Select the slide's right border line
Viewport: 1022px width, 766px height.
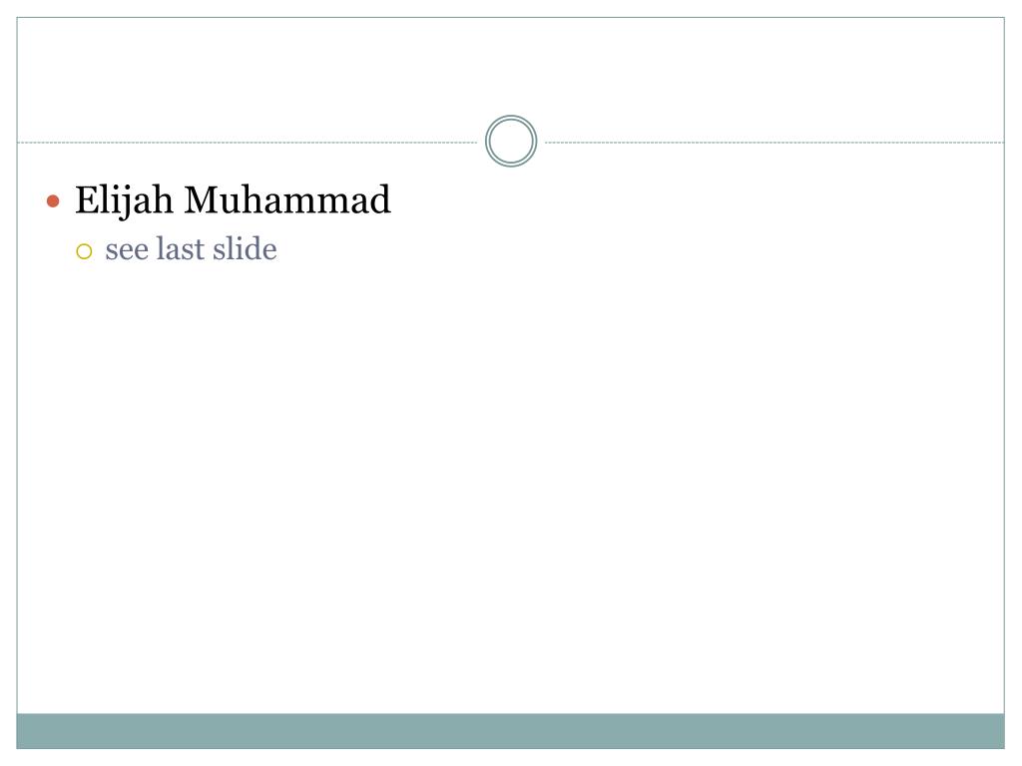(x=1004, y=383)
